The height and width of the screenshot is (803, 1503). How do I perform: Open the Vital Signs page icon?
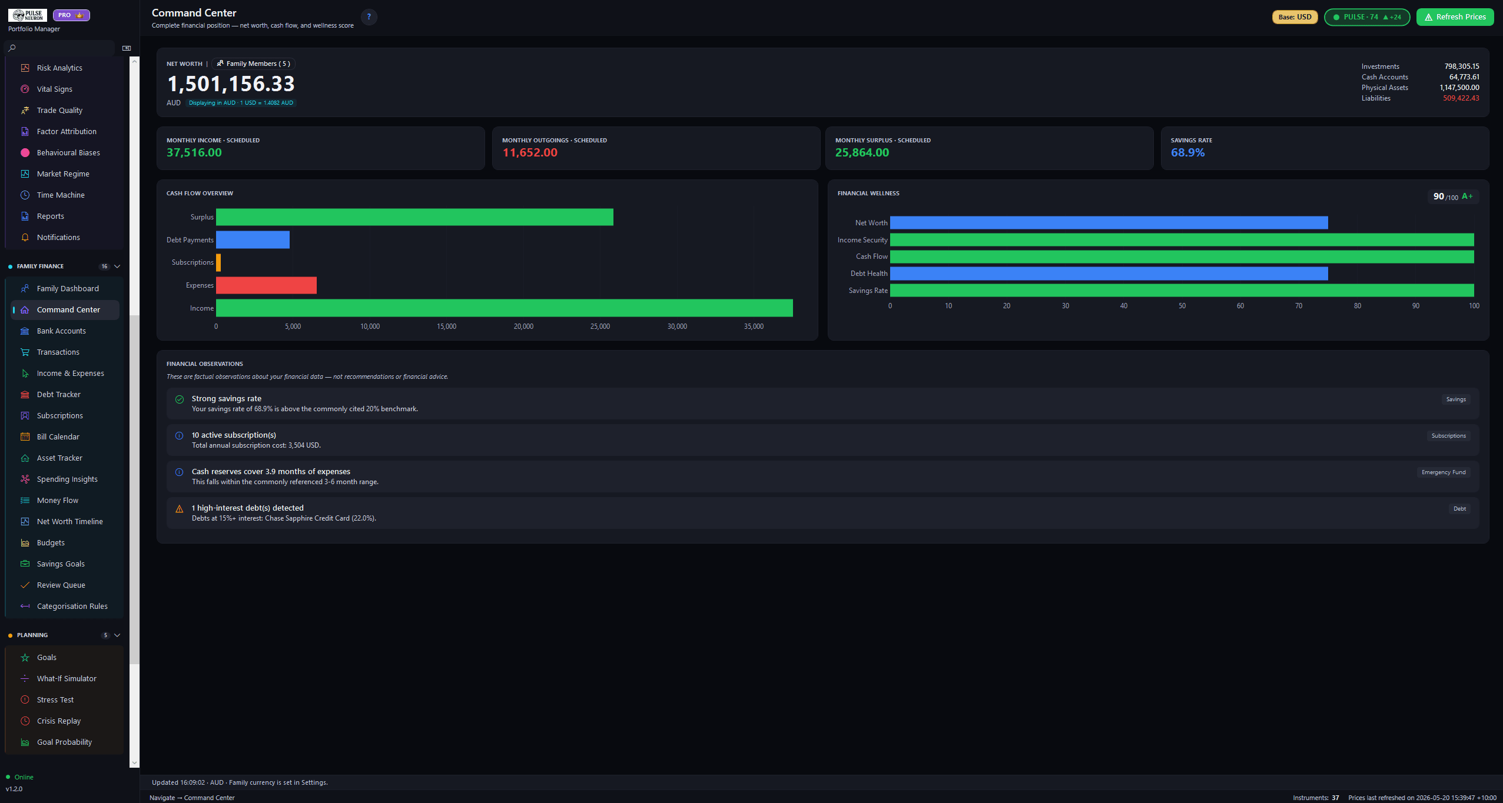click(x=25, y=89)
